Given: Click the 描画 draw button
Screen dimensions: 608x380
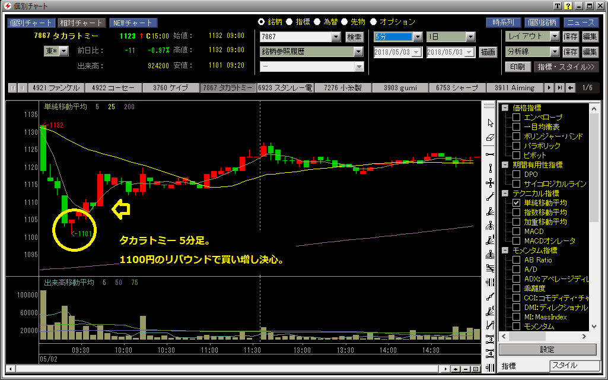Looking at the screenshot, I should [488, 52].
